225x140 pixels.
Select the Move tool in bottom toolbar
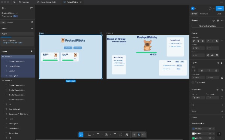click(x=81, y=135)
